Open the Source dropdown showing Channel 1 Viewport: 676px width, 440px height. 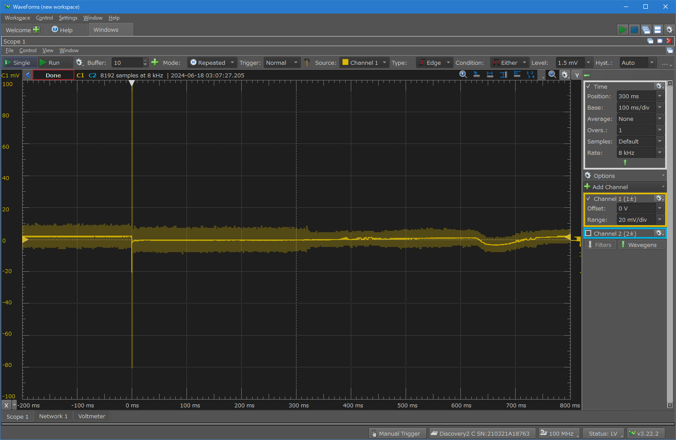point(364,63)
